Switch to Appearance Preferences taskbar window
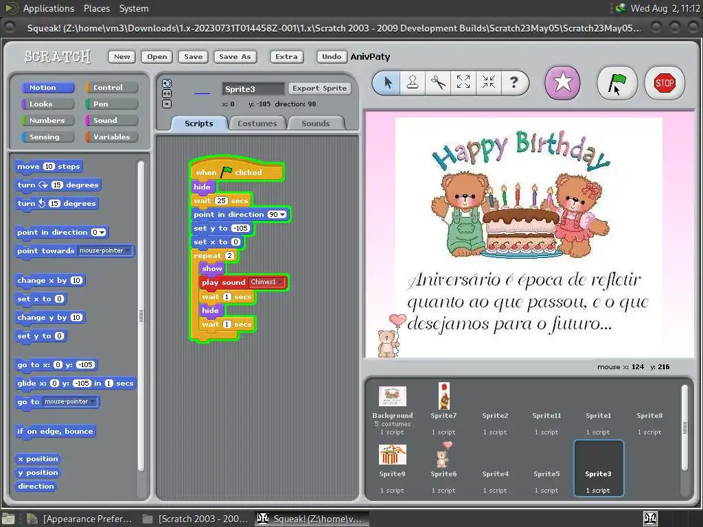This screenshot has width=703, height=527. pos(80,519)
